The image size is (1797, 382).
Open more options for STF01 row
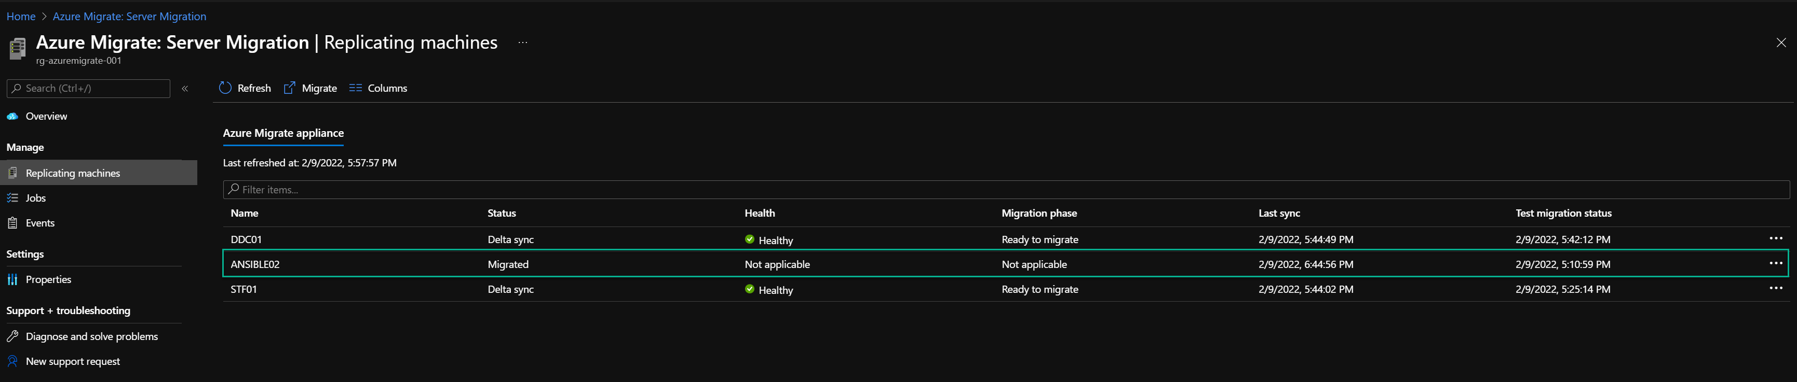(x=1775, y=289)
